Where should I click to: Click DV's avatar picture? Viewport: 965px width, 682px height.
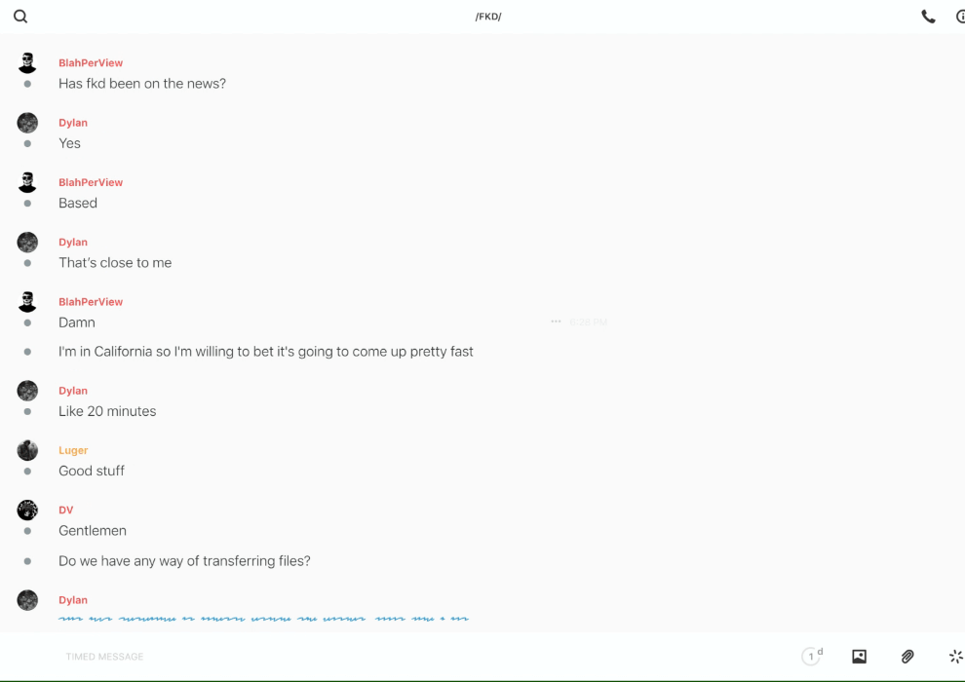pos(27,510)
